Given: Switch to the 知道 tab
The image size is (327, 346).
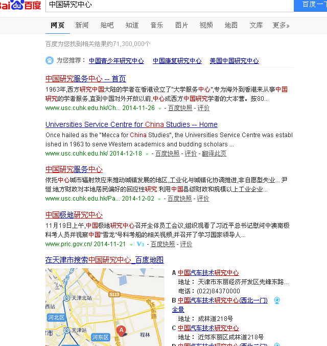Looking at the screenshot, I should click(132, 26).
